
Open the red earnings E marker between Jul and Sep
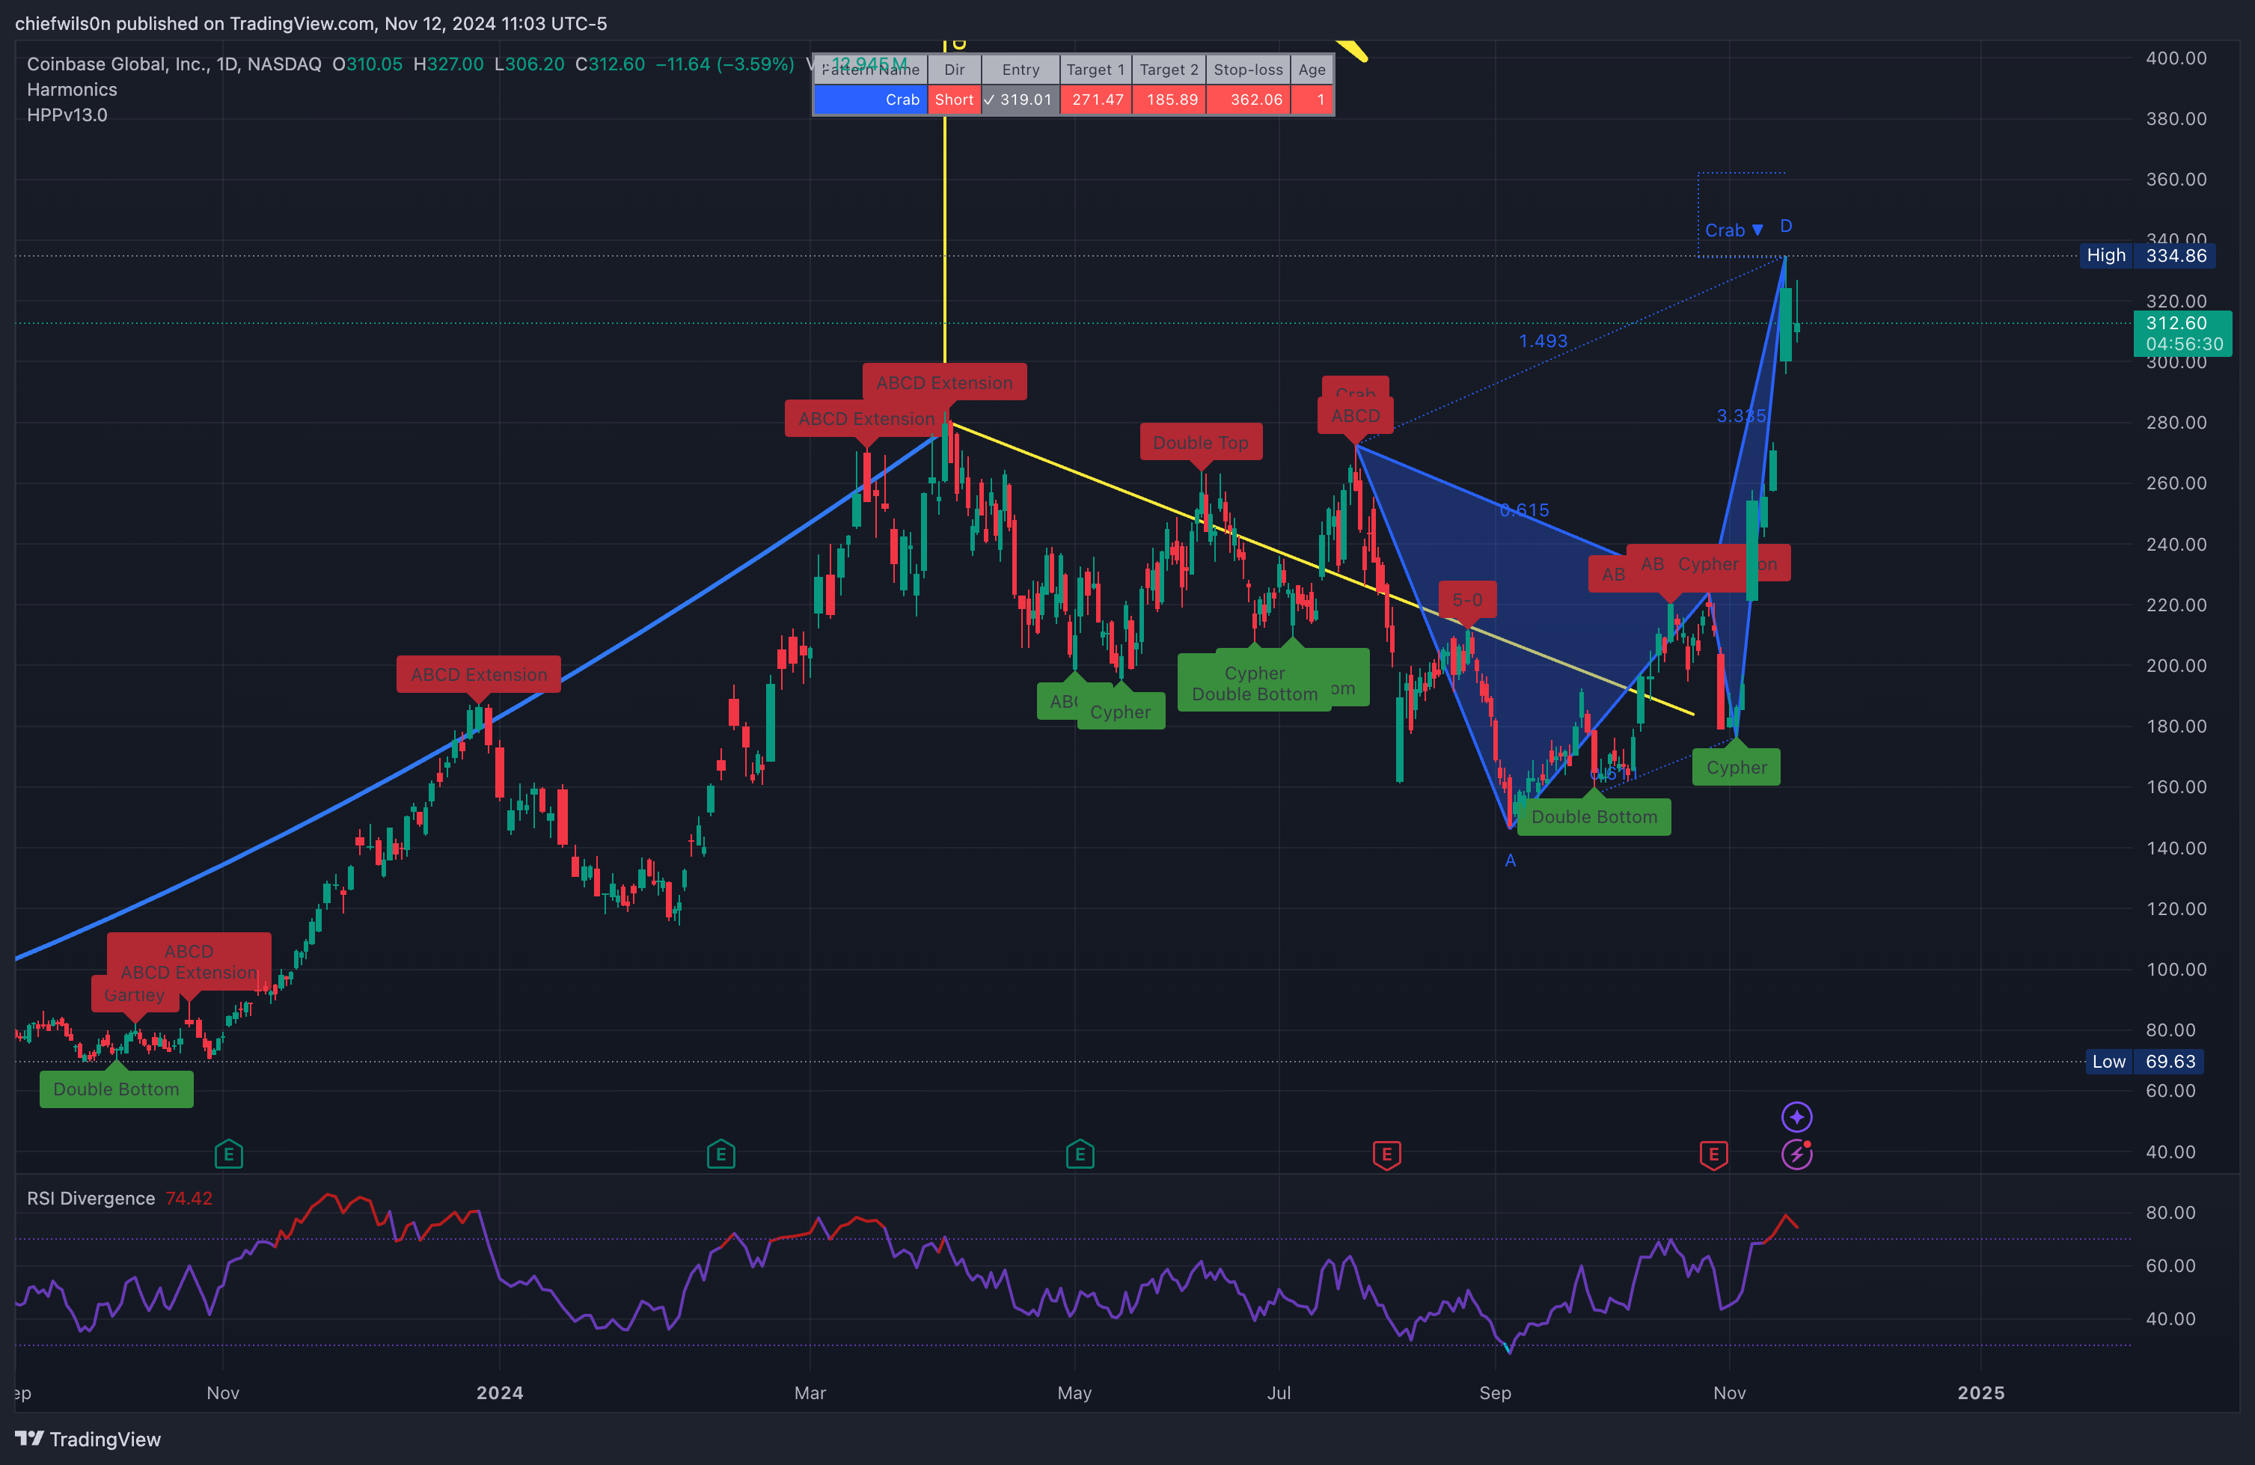(x=1386, y=1154)
